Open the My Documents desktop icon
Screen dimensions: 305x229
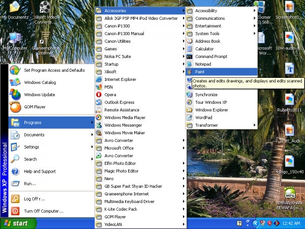pos(14,7)
